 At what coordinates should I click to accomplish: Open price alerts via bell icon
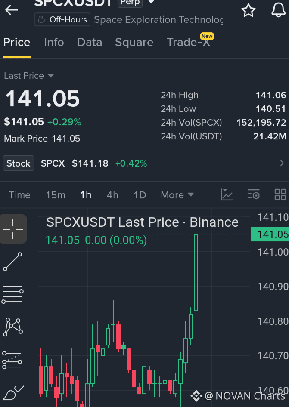pos(278,10)
